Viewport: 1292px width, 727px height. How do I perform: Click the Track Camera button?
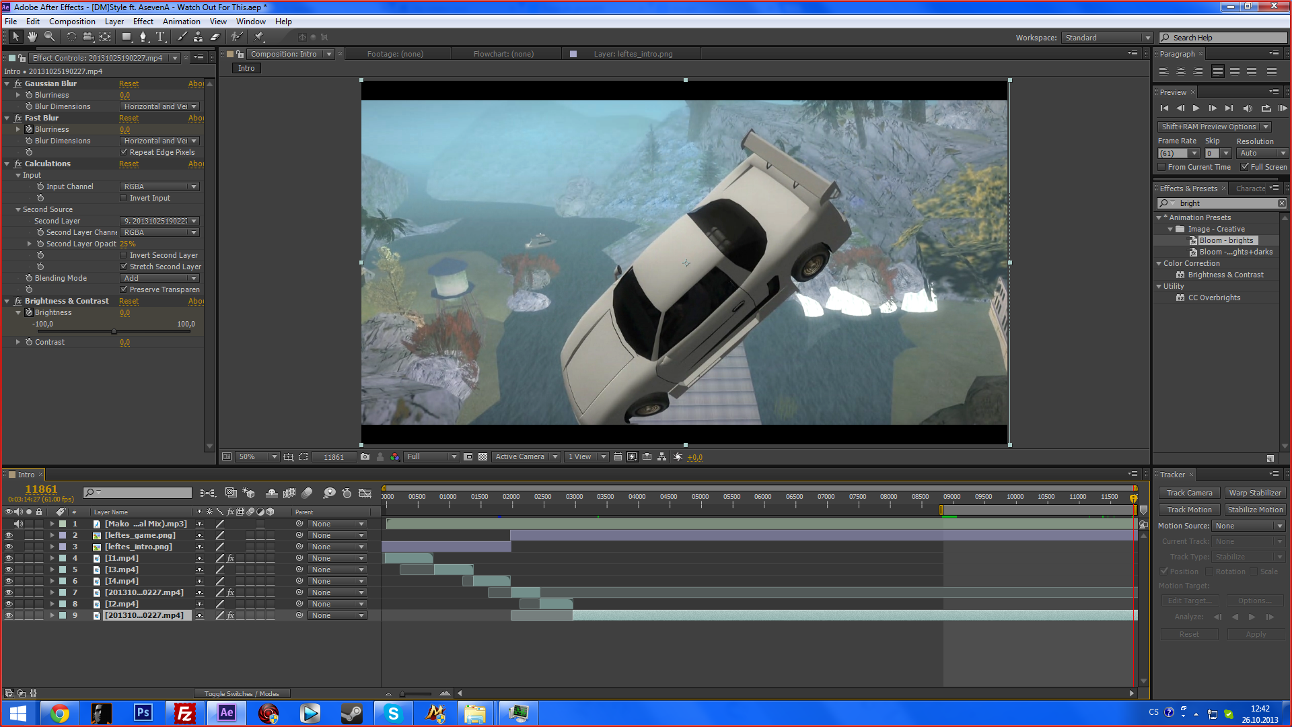1189,493
